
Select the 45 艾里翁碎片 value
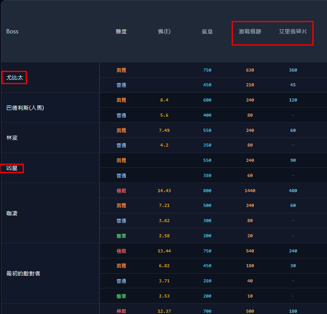coord(293,85)
